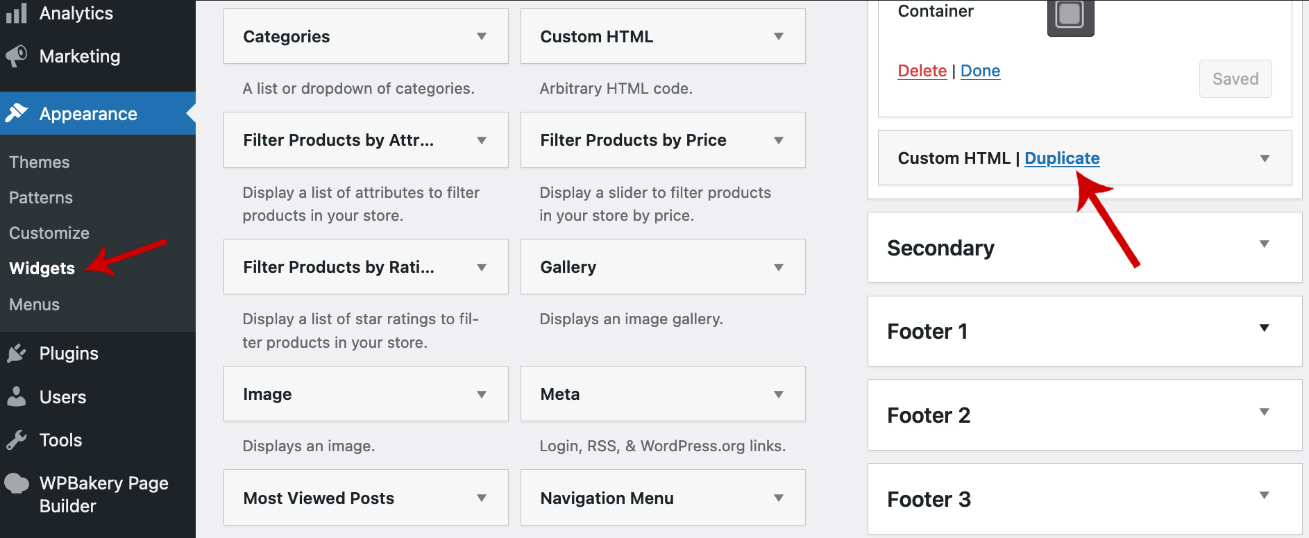The image size is (1309, 538).
Task: Open Widgets in the Appearance submenu
Action: pos(42,269)
